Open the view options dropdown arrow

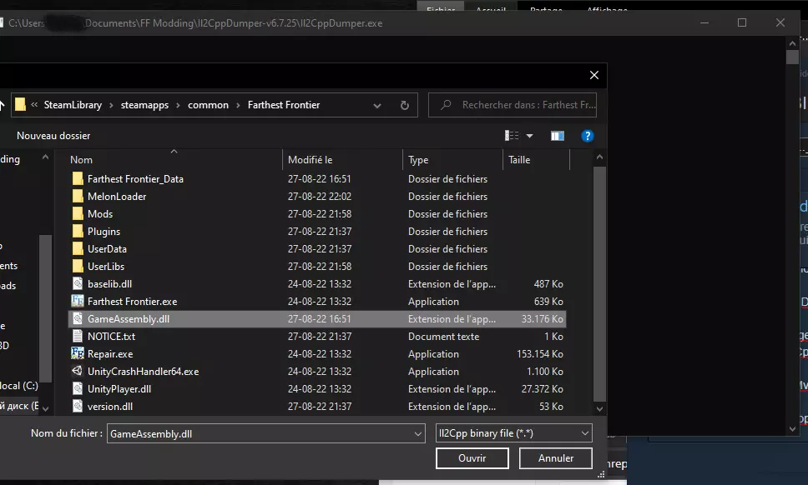click(529, 136)
